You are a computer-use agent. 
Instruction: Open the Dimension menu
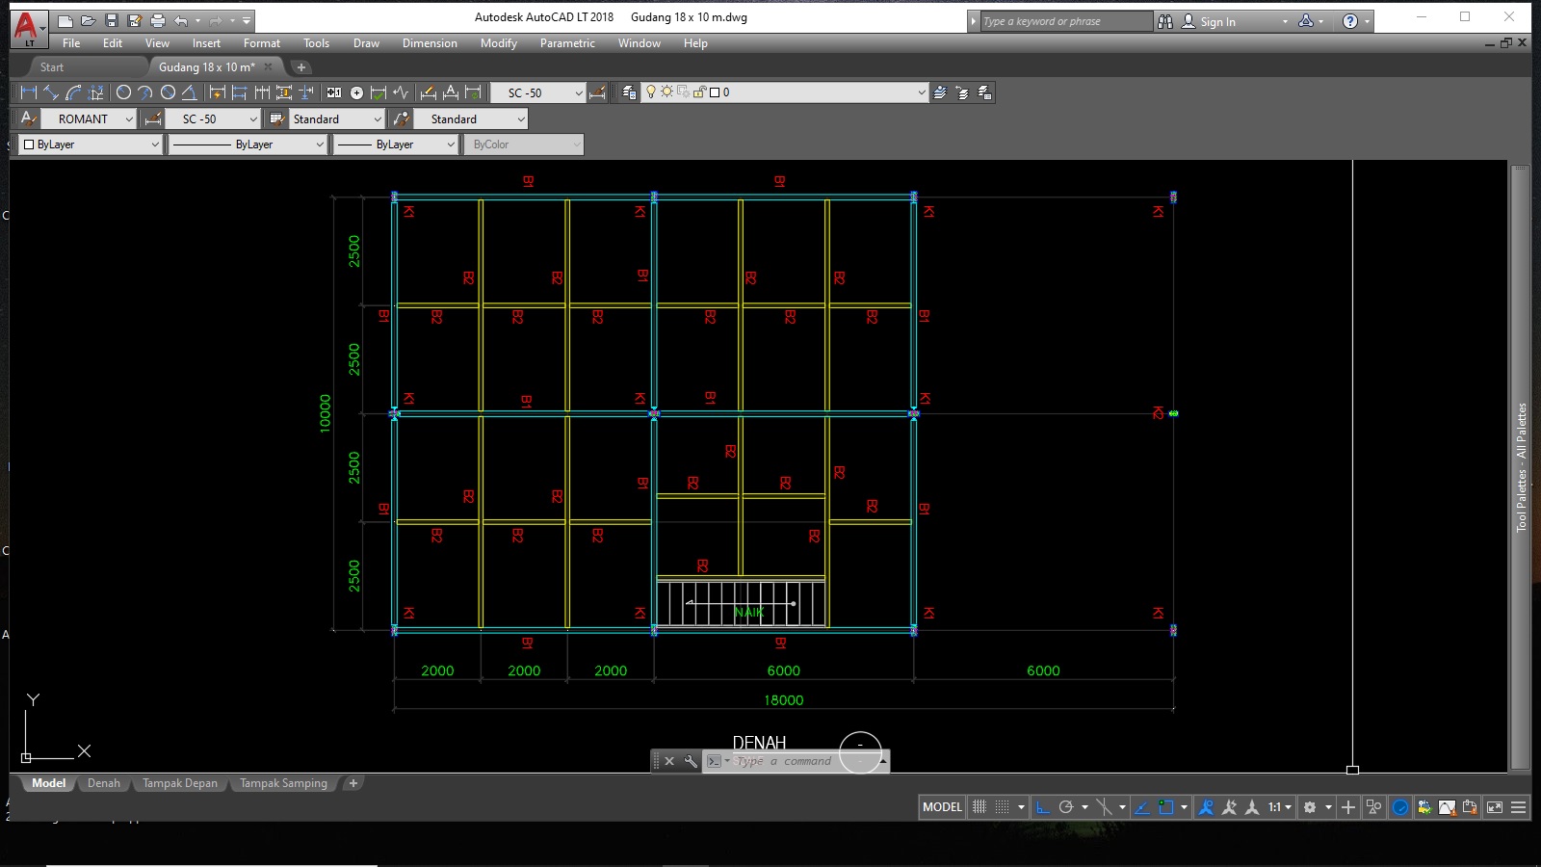(430, 43)
